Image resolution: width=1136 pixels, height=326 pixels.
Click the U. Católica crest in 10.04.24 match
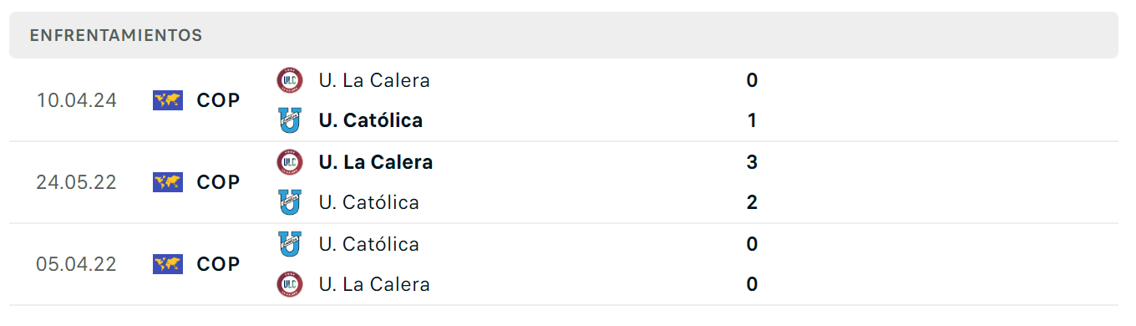(x=290, y=120)
